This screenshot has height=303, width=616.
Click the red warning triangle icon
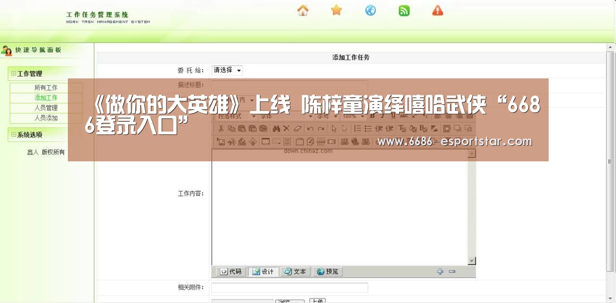438,10
